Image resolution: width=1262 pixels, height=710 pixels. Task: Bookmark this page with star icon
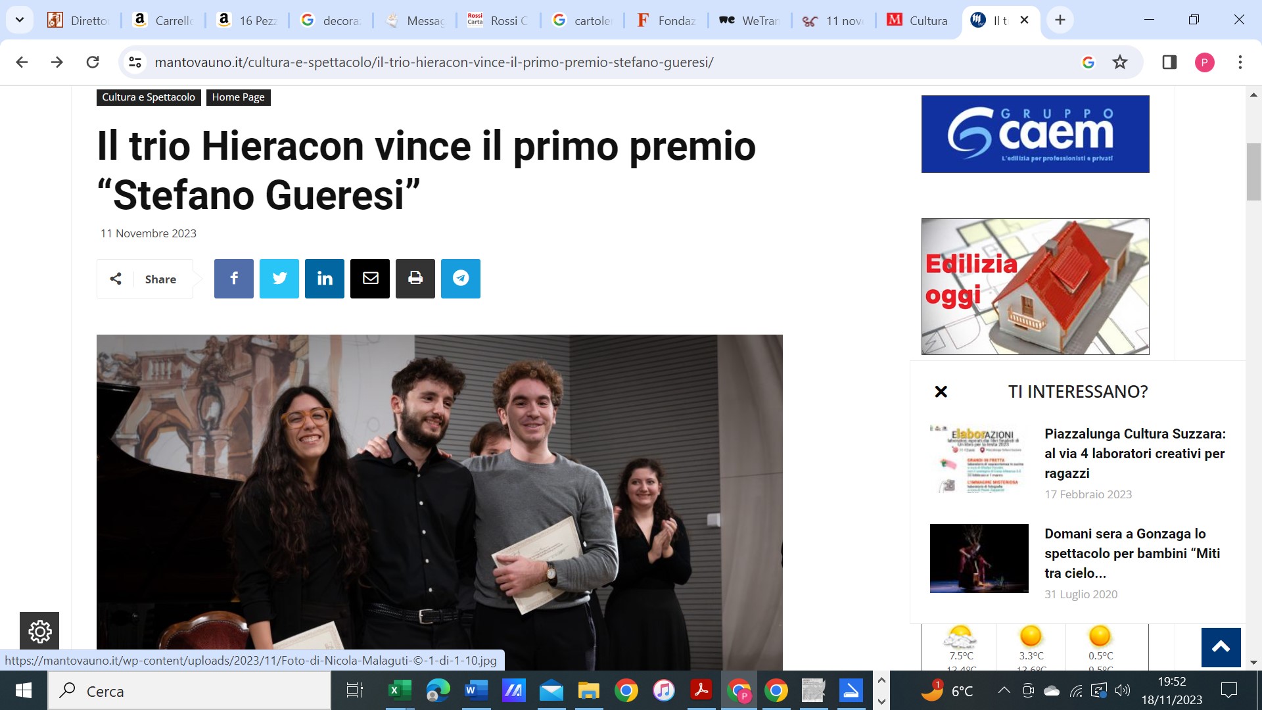pyautogui.click(x=1120, y=62)
